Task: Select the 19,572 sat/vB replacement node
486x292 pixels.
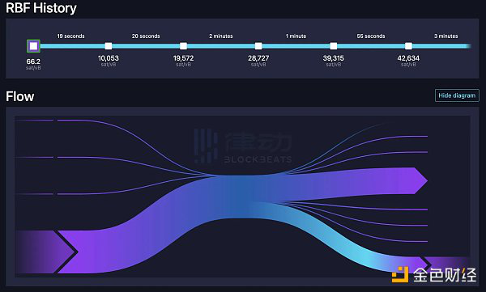Action: point(183,46)
